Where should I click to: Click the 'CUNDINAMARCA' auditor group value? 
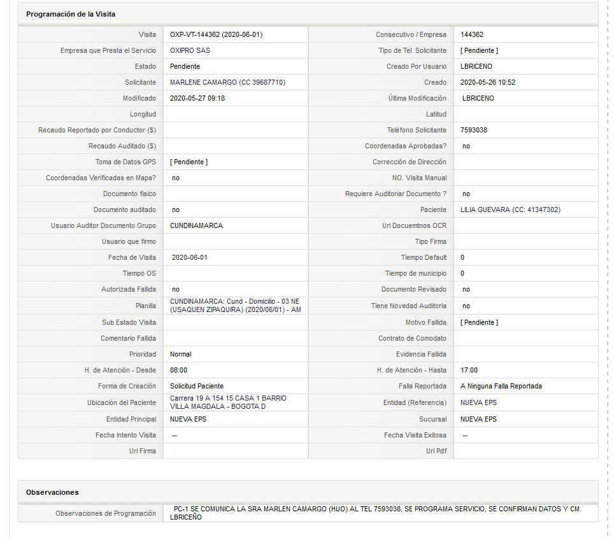point(196,225)
